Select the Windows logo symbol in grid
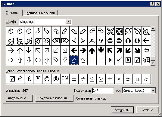Viewport: 162px width, 117px height. tap(146, 60)
